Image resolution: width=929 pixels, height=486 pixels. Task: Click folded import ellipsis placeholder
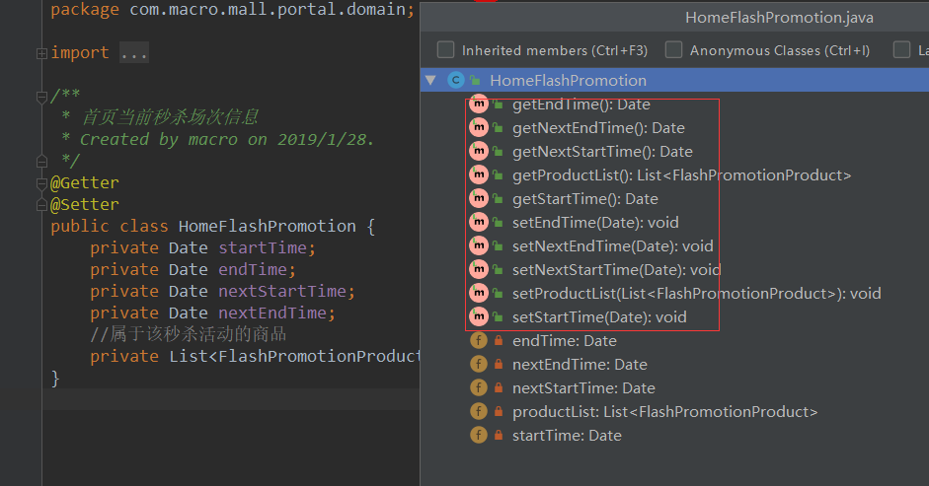(134, 52)
